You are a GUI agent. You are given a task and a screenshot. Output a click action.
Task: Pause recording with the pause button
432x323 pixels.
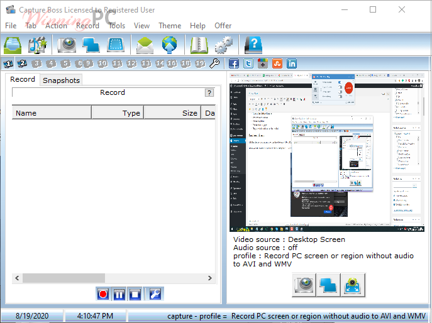(x=119, y=294)
